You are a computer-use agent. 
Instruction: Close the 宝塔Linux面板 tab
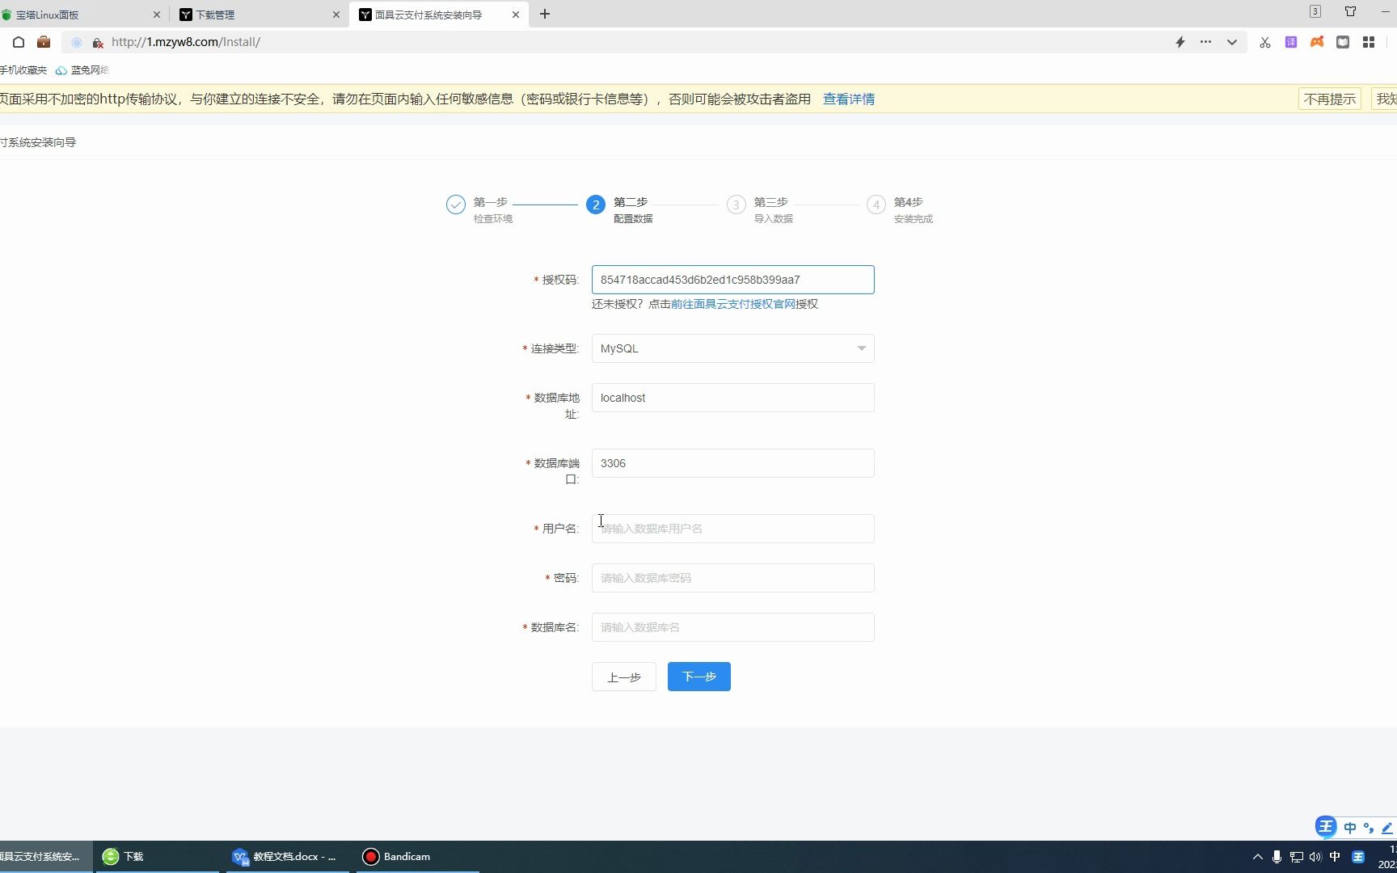point(157,15)
